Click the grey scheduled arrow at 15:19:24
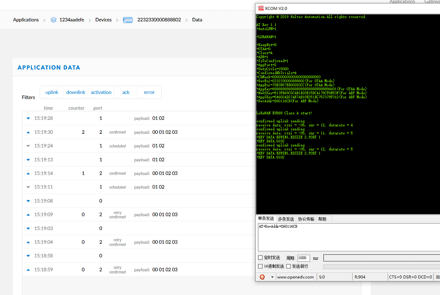 tap(28, 146)
